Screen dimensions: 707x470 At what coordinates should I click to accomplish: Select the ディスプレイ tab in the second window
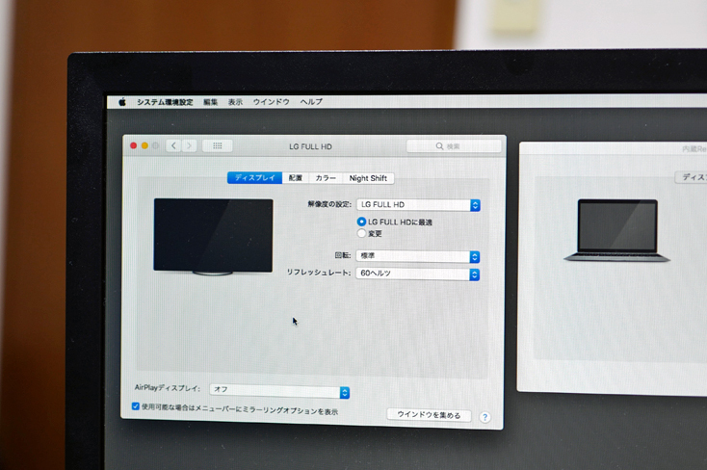point(693,177)
